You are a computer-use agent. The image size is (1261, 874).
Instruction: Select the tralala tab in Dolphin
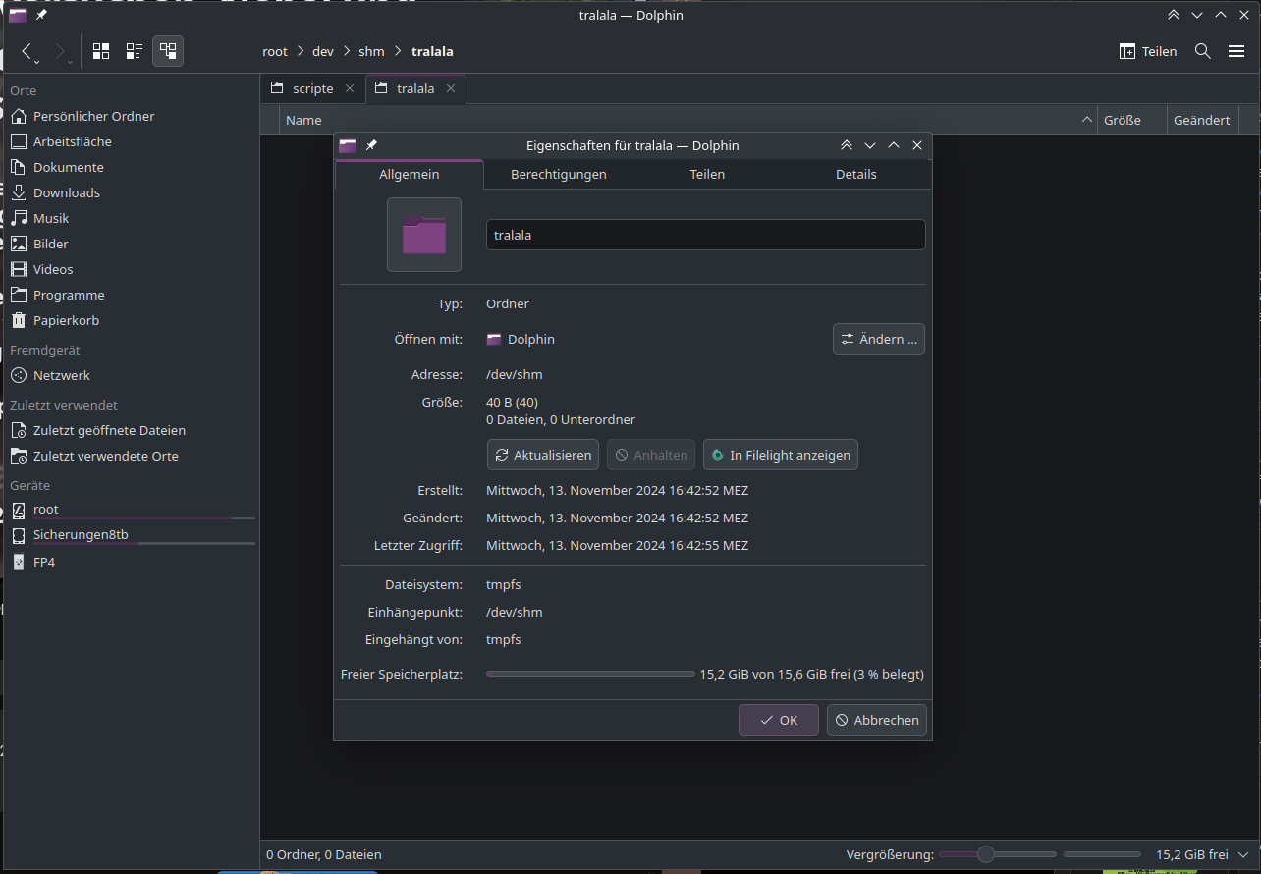415,88
